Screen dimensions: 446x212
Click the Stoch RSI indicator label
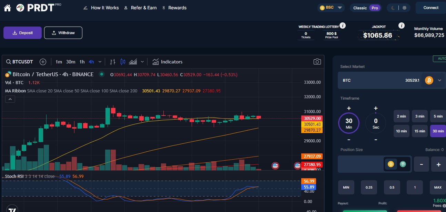[x=15, y=176]
